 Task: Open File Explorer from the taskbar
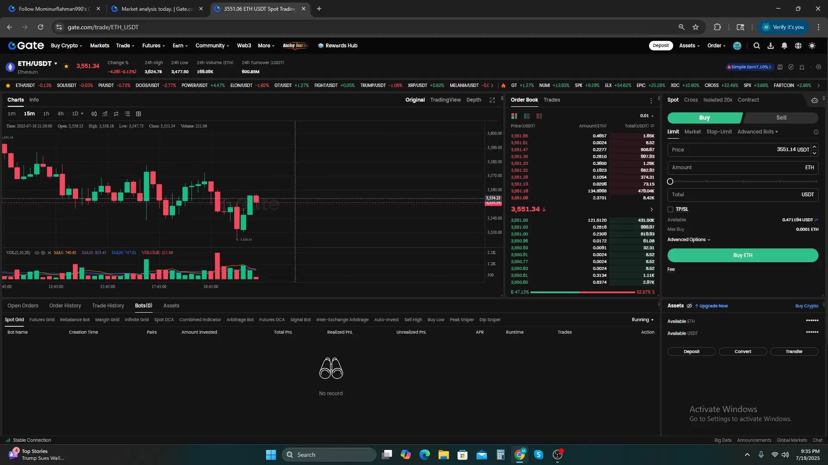pyautogui.click(x=443, y=455)
